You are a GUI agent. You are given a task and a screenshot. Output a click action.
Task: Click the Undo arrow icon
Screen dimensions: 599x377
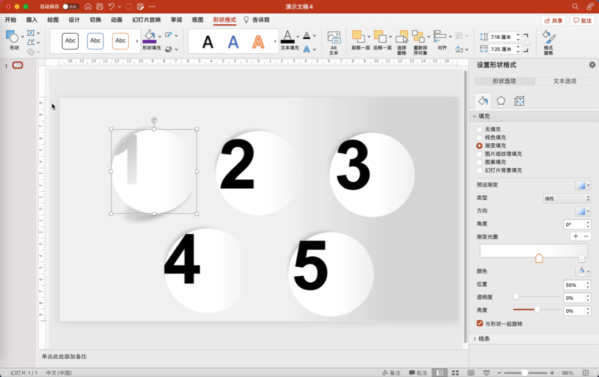click(x=111, y=7)
